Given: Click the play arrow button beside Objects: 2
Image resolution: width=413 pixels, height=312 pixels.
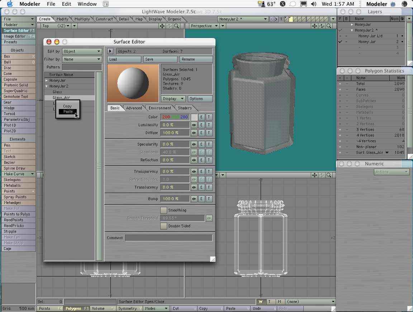Looking at the screenshot, I should point(110,51).
